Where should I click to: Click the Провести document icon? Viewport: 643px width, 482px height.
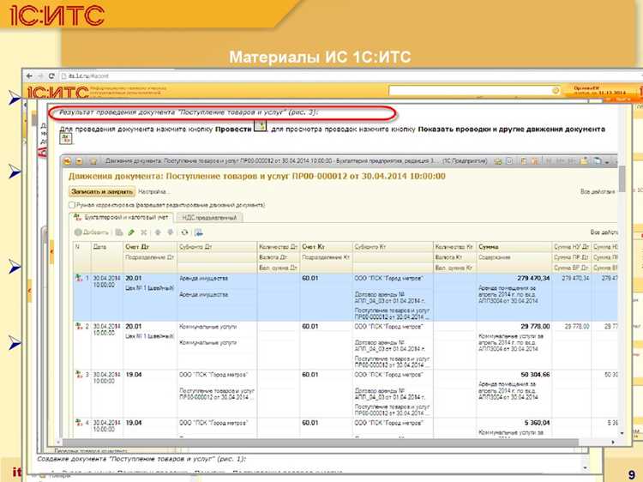point(260,126)
